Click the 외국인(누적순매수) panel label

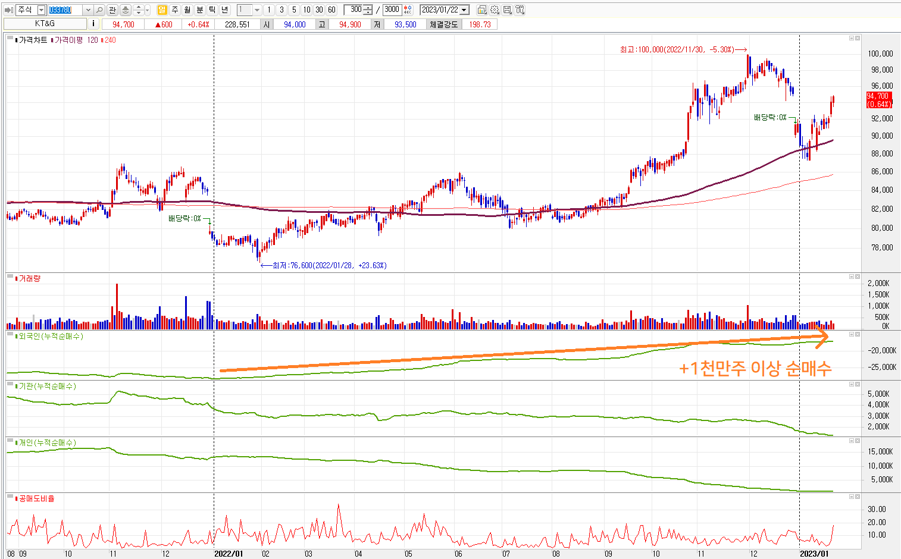click(x=51, y=336)
